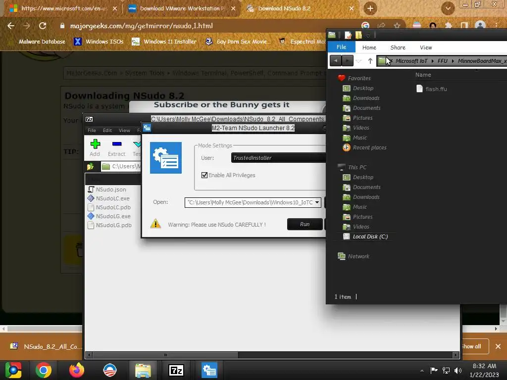Screen dimensions: 507x380
Task: Close the Chrome downloads bar
Action: point(498,346)
